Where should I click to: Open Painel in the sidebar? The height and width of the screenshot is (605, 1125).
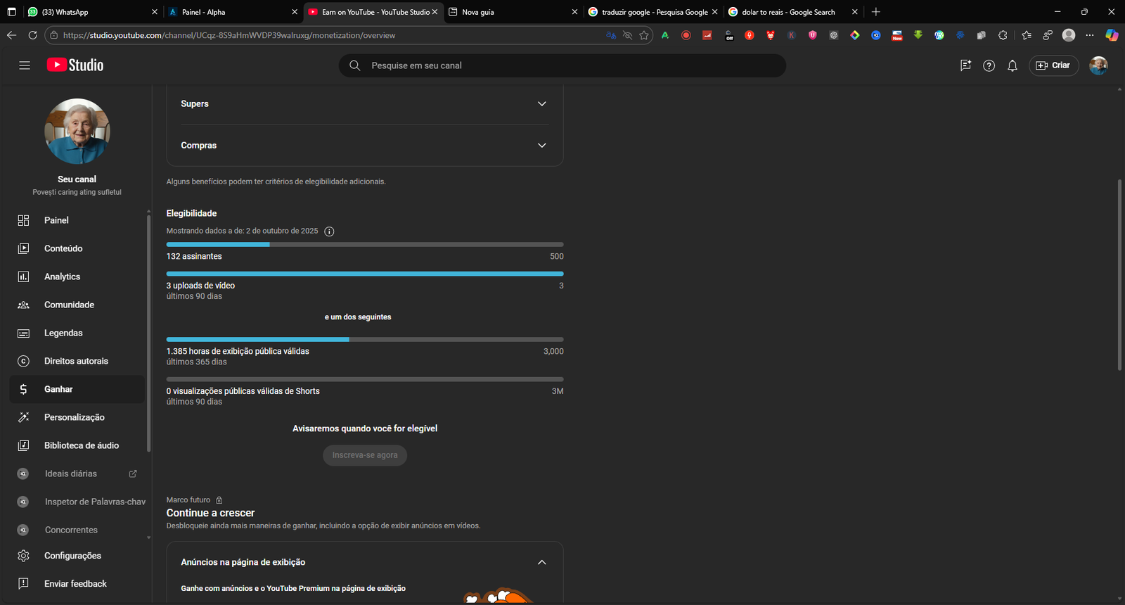coord(77,220)
